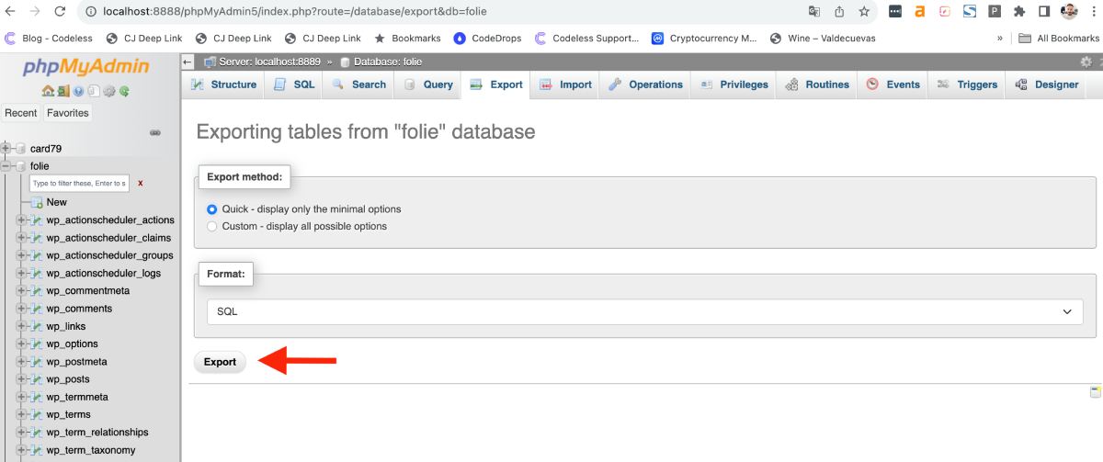Bookmark this page with the star icon
This screenshot has width=1103, height=462.
(x=864, y=12)
